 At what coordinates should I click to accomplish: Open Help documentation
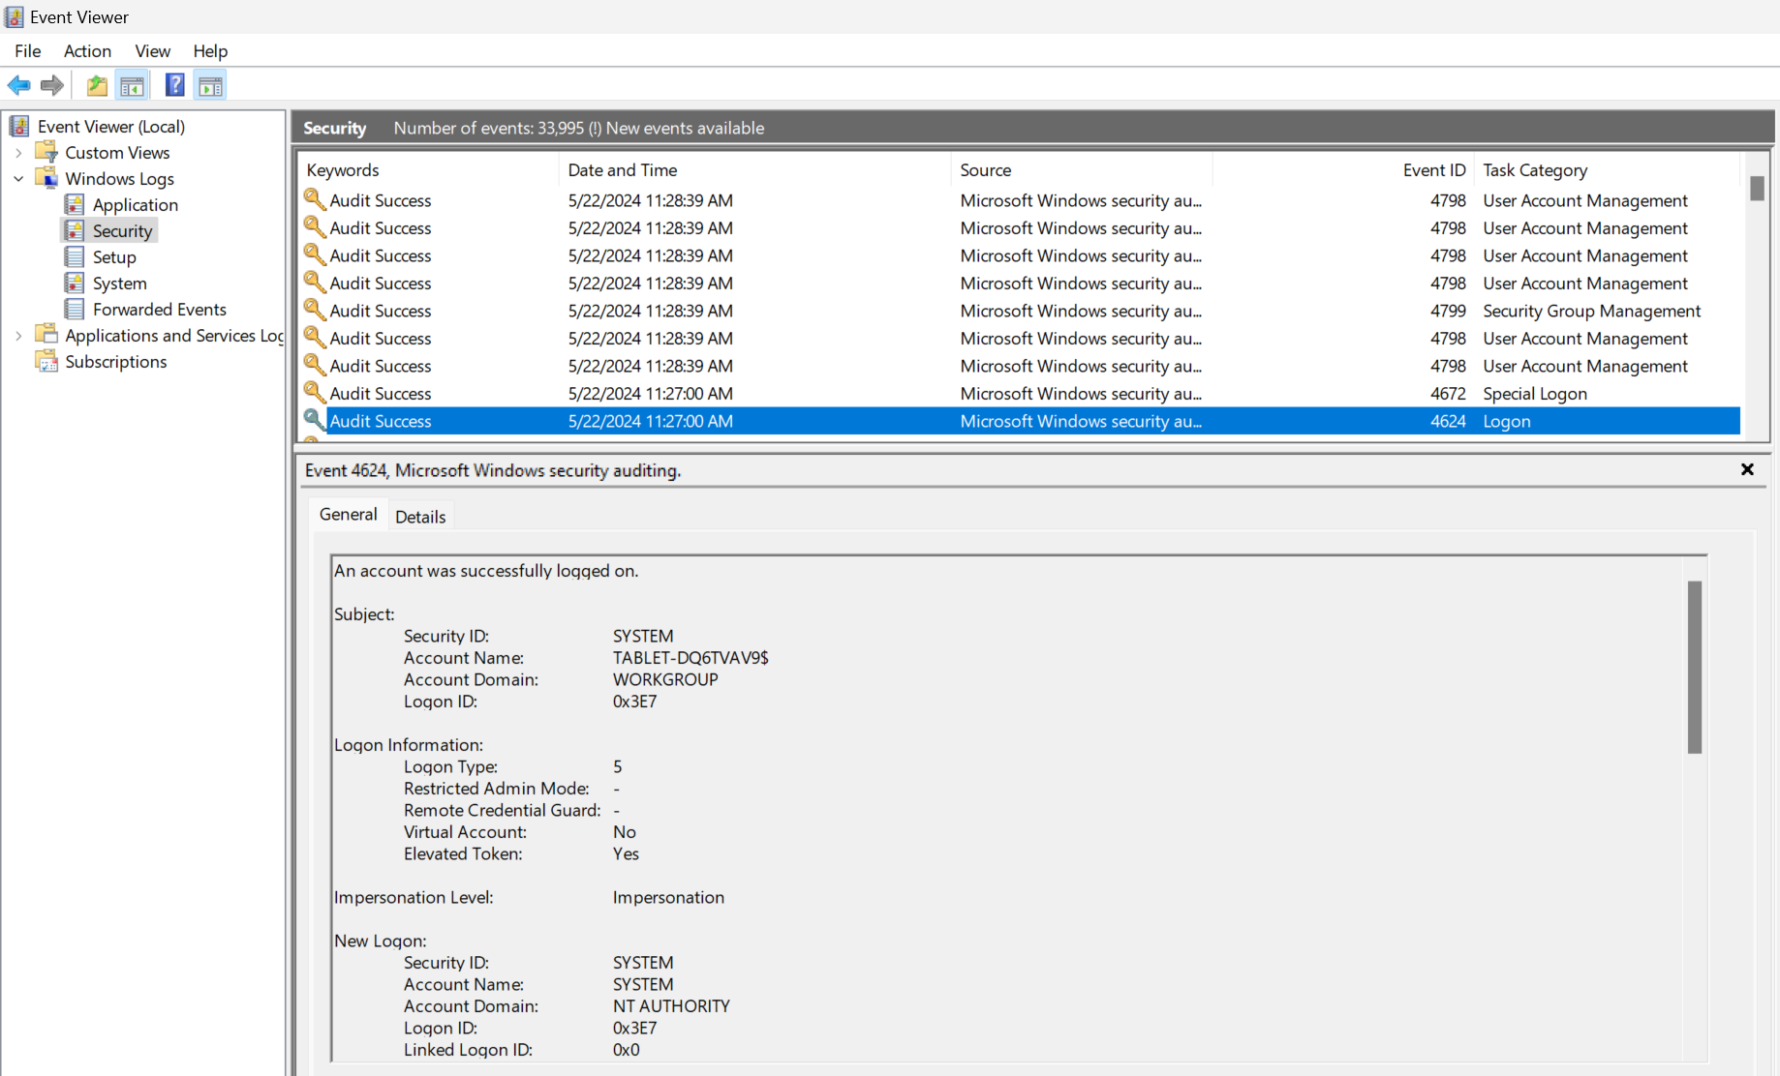174,85
